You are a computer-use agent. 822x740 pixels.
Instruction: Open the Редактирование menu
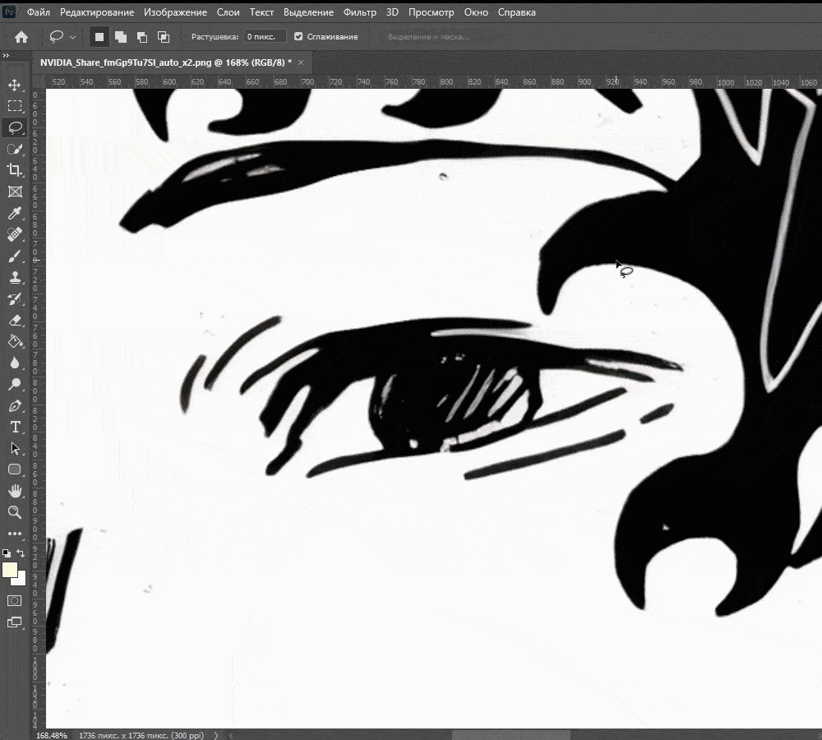pos(97,12)
